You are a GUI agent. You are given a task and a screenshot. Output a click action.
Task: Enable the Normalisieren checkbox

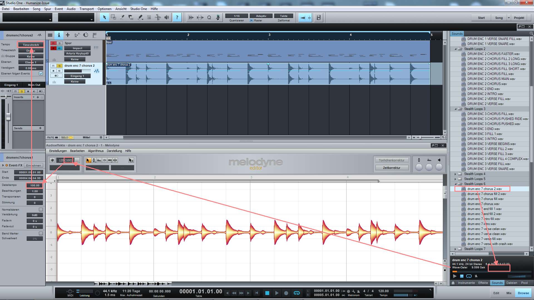point(41,210)
